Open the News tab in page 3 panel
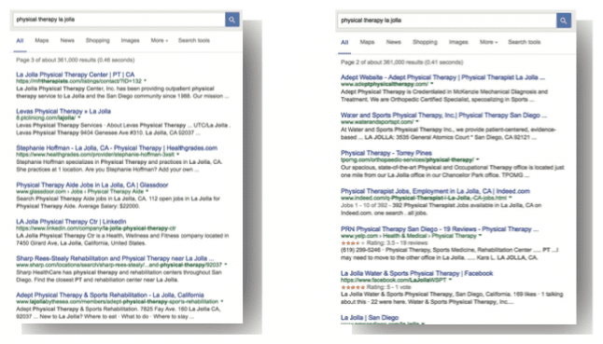Image resolution: width=603 pixels, height=344 pixels. click(67, 40)
